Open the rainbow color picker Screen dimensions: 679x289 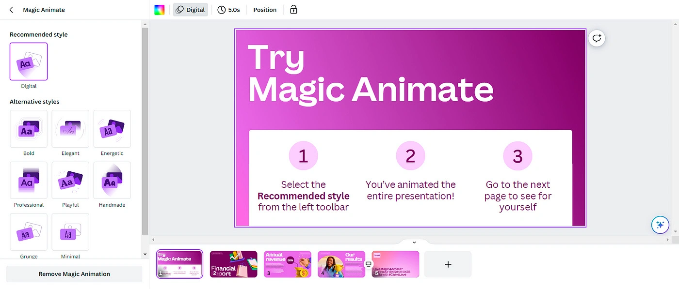point(160,10)
